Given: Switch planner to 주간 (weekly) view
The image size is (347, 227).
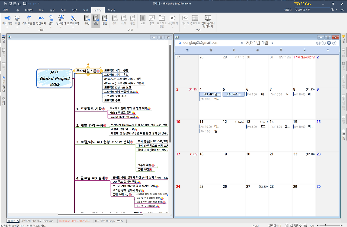Looking at the screenshot, I should click(x=87, y=20).
